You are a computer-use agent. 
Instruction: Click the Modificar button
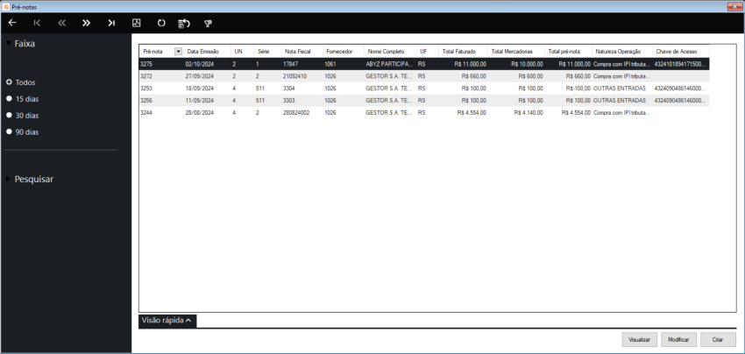(678, 340)
